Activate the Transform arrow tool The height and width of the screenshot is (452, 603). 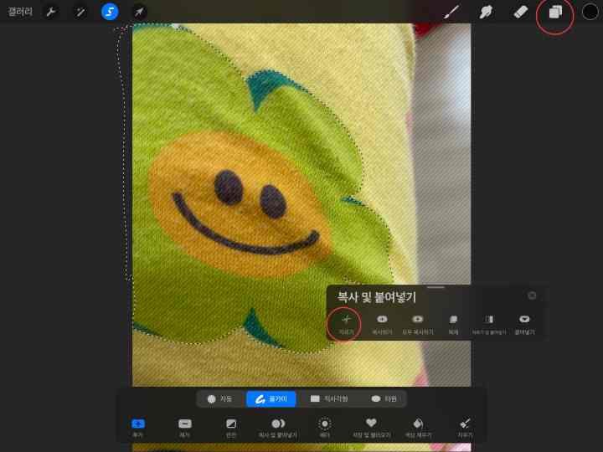click(139, 12)
